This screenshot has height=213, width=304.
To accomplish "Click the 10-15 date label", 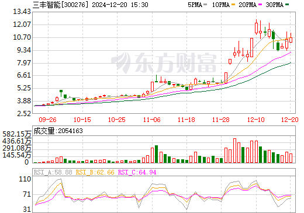I will [82, 120].
